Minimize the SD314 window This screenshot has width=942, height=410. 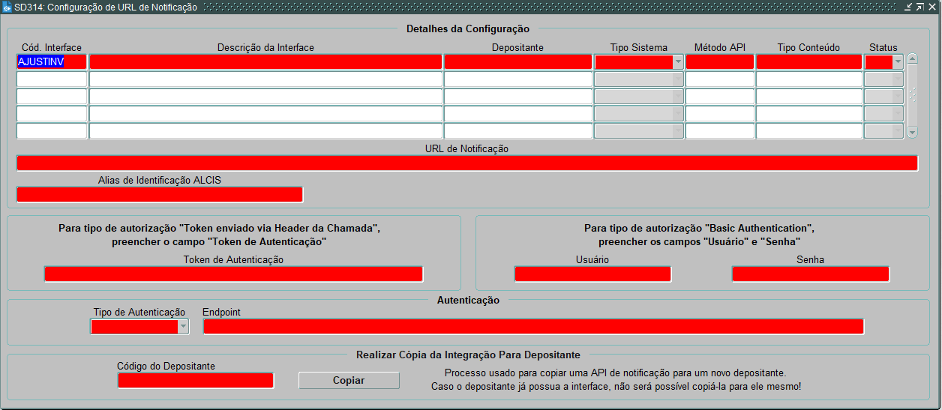coord(908,7)
